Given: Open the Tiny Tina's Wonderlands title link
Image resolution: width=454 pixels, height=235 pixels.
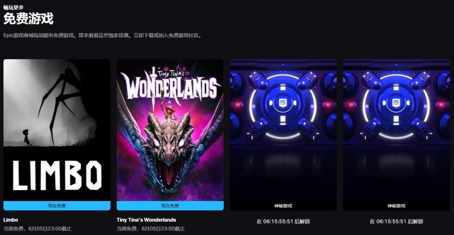Looking at the screenshot, I should coord(146,220).
